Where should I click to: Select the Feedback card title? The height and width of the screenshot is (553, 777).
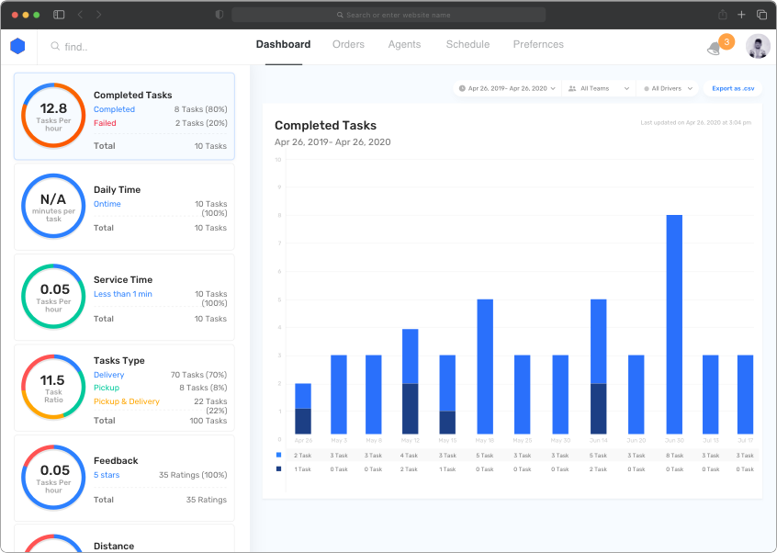[x=116, y=461]
